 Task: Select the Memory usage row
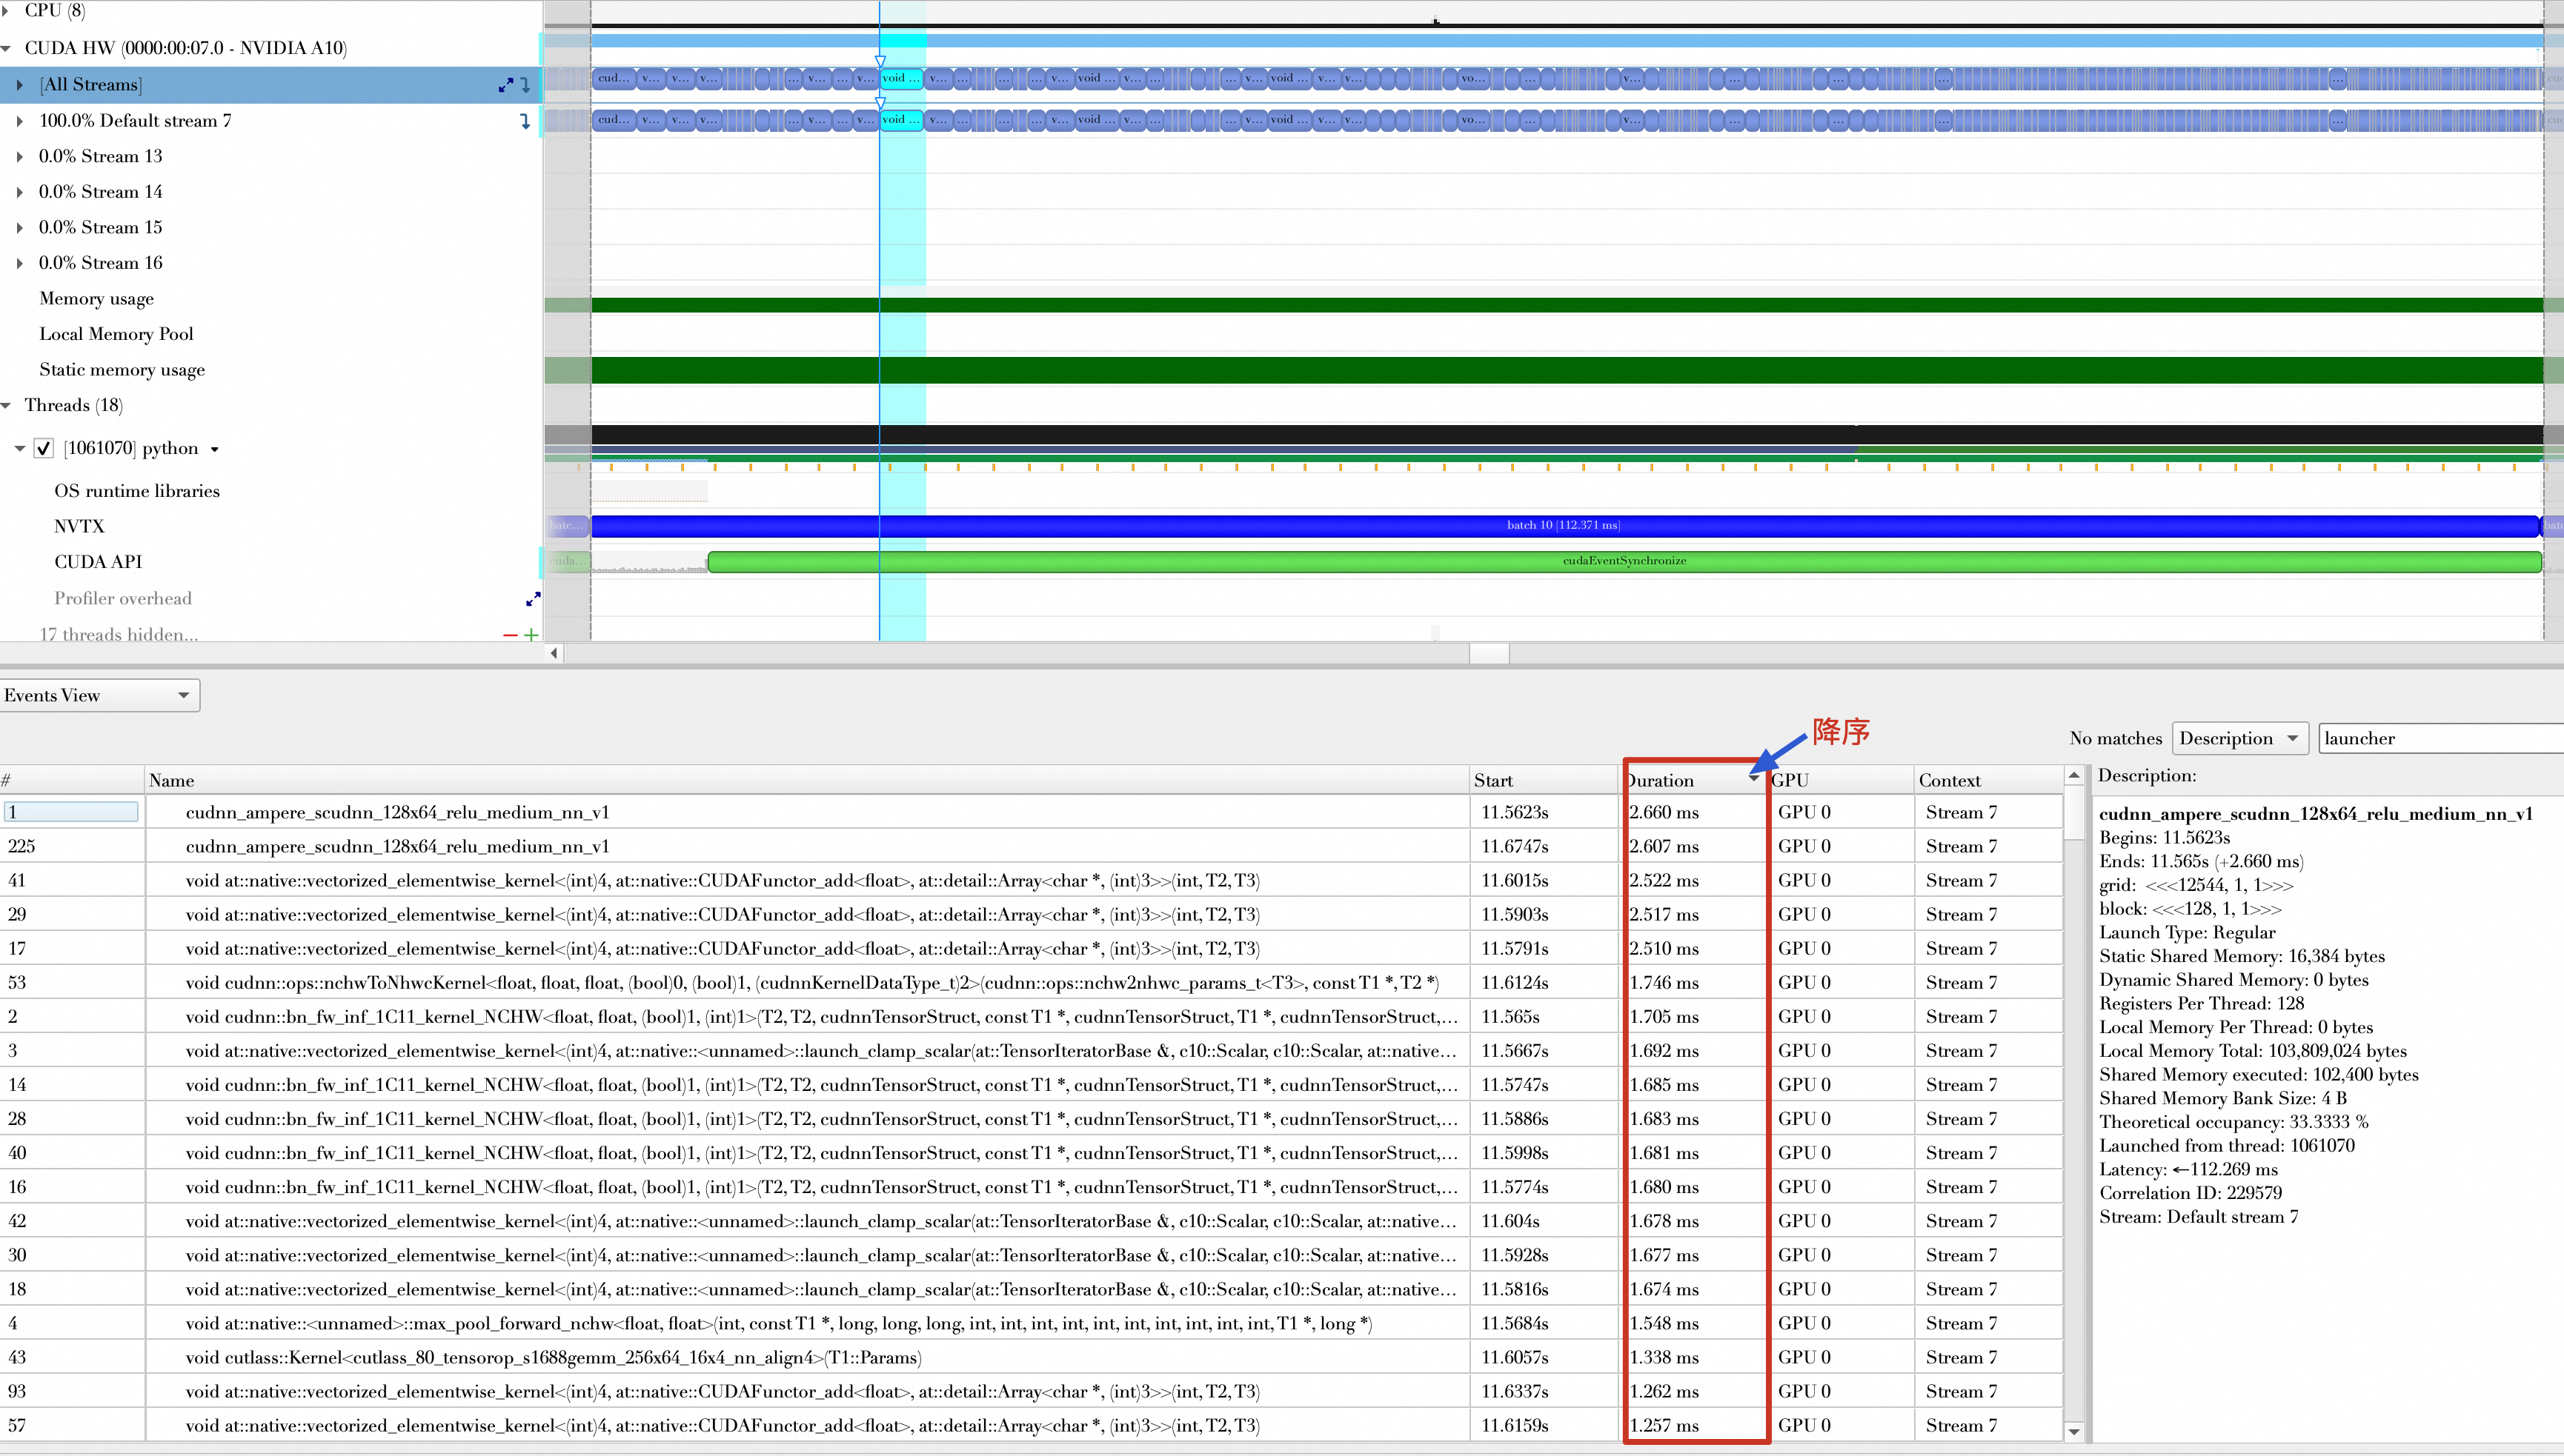coord(96,299)
